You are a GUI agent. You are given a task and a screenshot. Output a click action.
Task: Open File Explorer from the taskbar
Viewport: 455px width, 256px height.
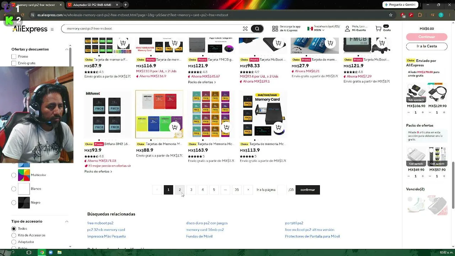[x=59, y=252]
